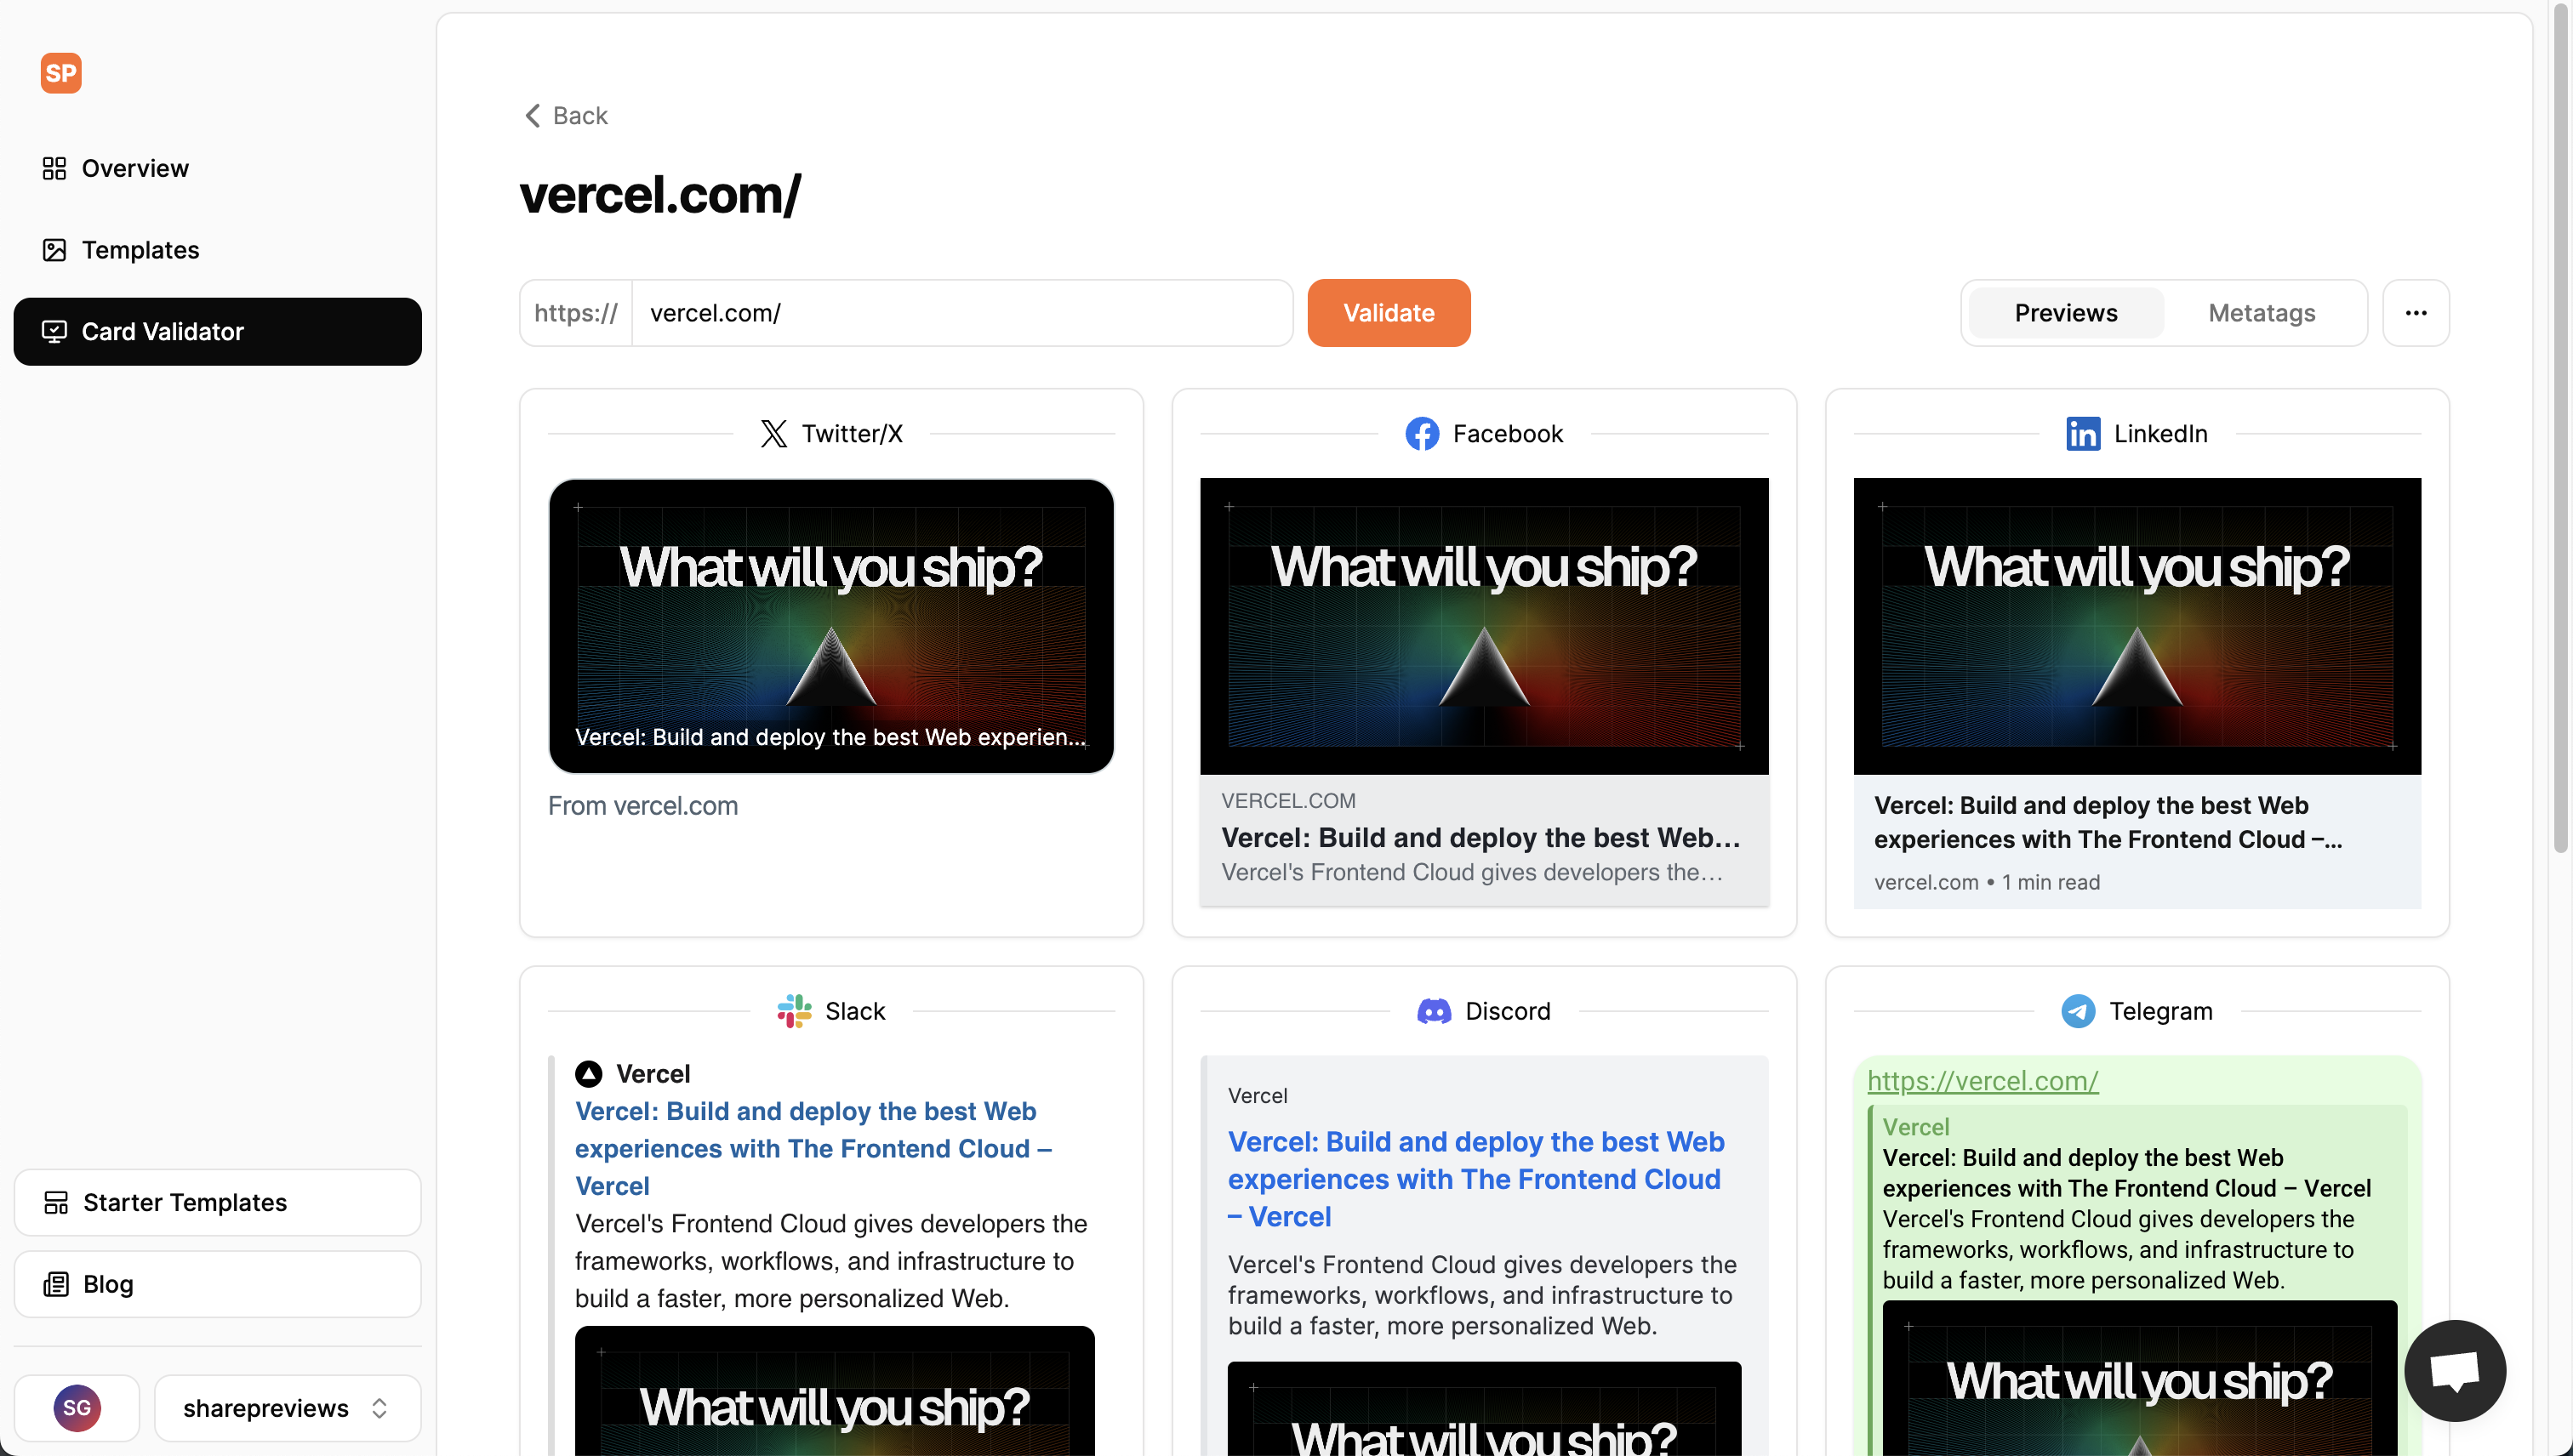Screen dimensions: 2573x1456
Task: Click Facebook card description text
Action: [1472, 872]
